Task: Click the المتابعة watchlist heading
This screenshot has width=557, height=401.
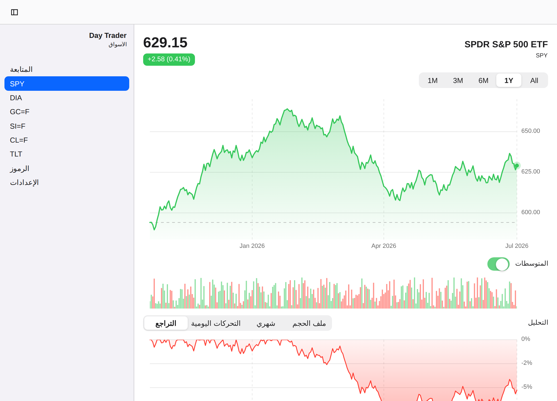Action: [x=21, y=69]
